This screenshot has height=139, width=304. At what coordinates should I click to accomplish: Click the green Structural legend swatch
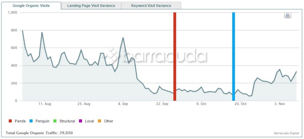point(55,121)
